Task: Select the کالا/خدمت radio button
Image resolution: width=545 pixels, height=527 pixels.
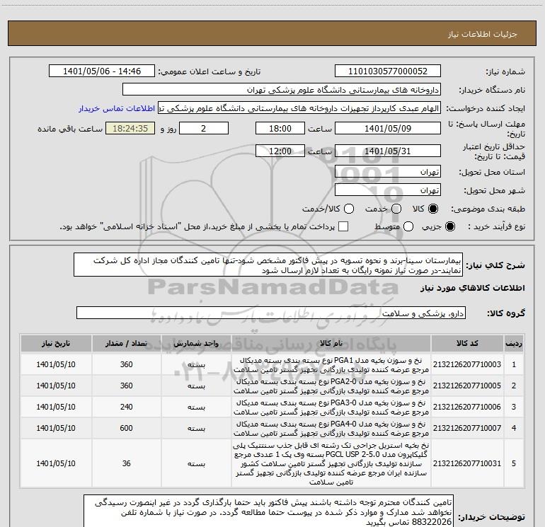Action: point(349,209)
